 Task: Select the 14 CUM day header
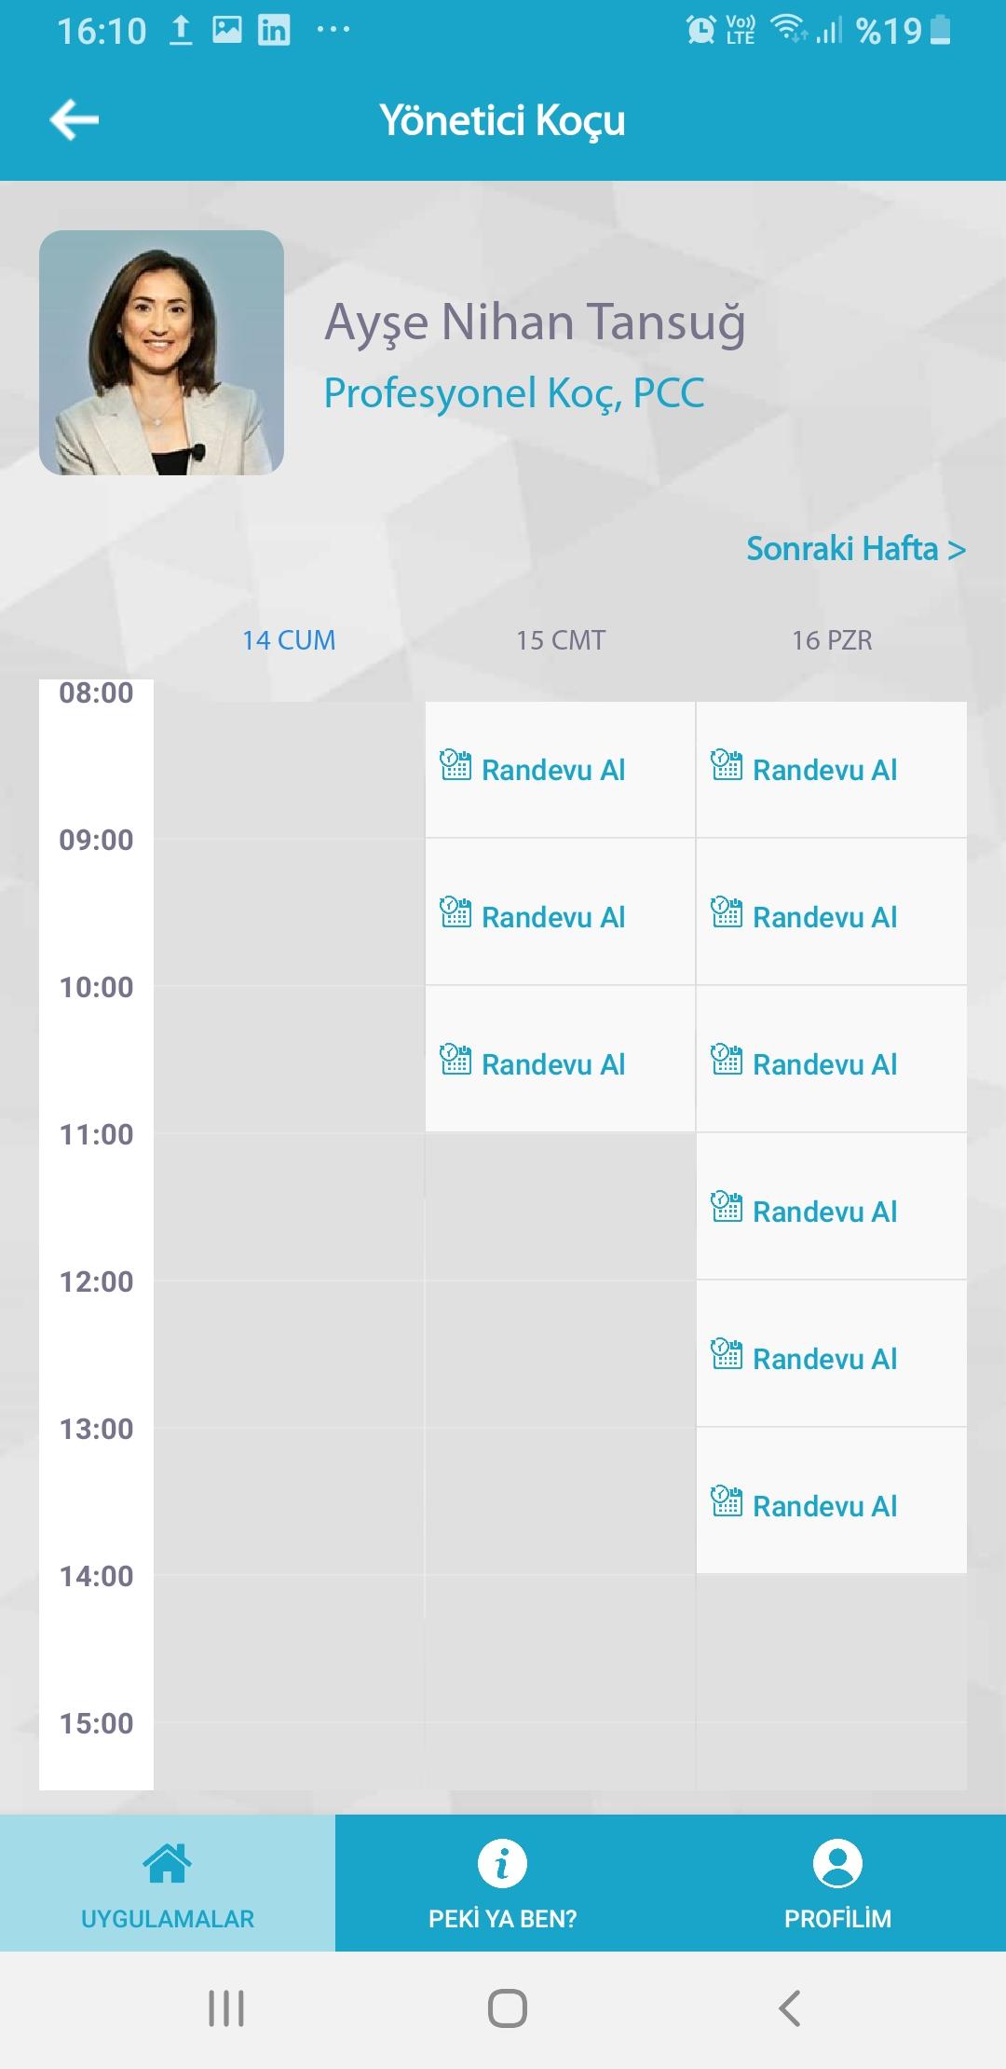click(289, 640)
